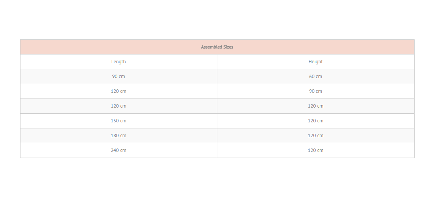Click the 120 cm height below 90 cm
This screenshot has height=197, width=440.
click(316, 106)
